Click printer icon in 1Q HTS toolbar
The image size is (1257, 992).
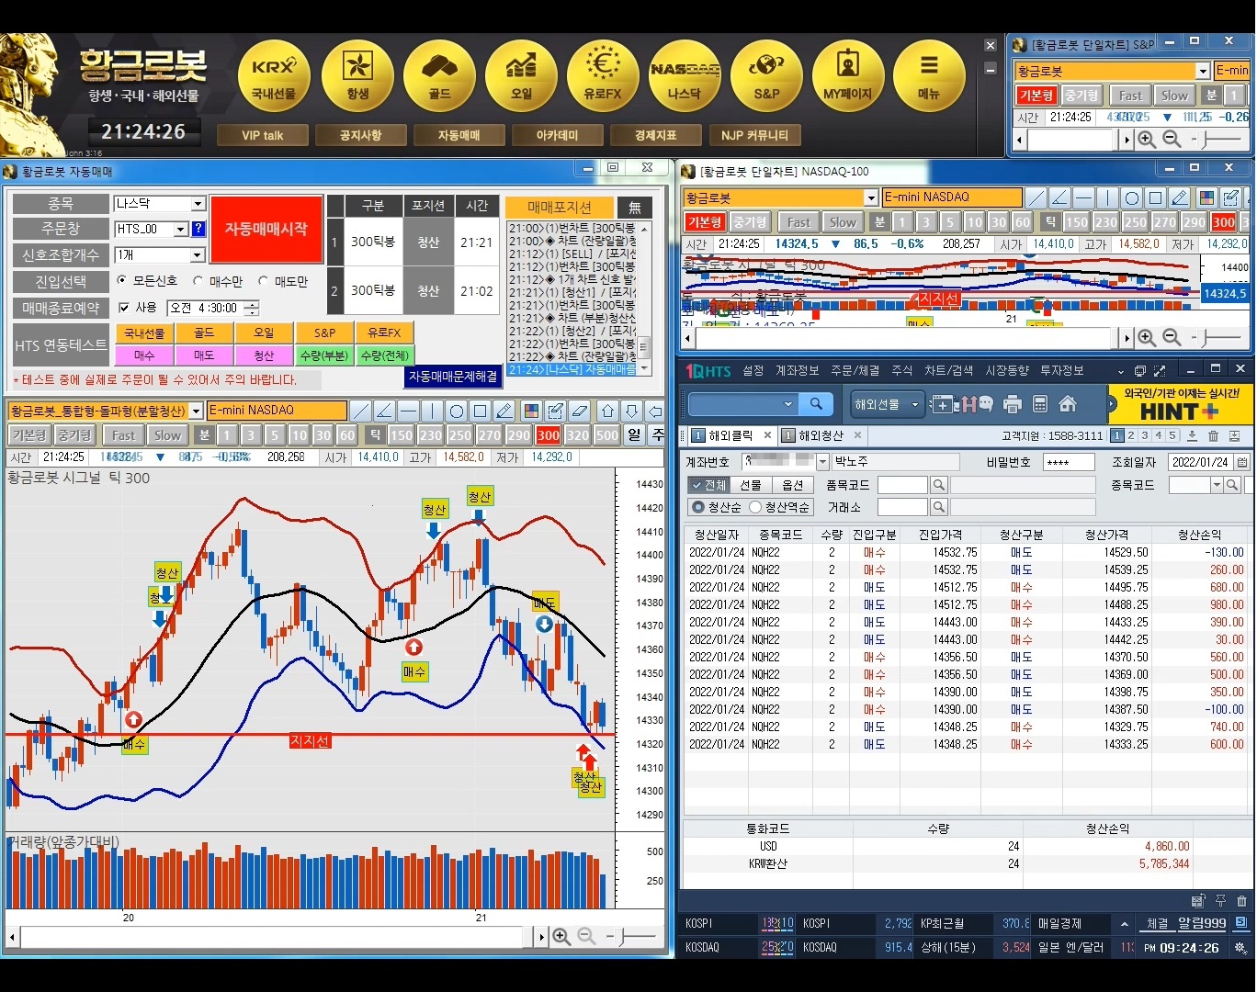coord(1013,404)
